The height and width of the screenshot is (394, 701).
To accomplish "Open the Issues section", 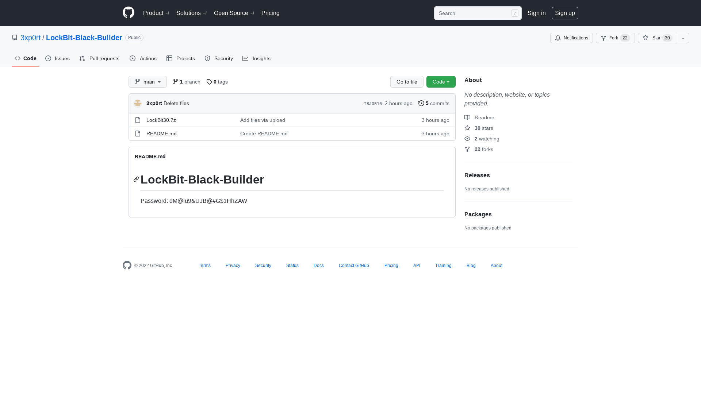I will (57, 58).
